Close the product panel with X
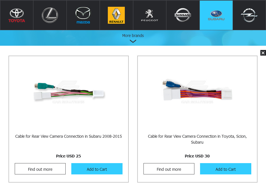 263,53
